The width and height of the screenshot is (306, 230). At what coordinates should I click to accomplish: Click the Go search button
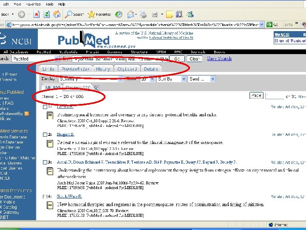click(177, 59)
